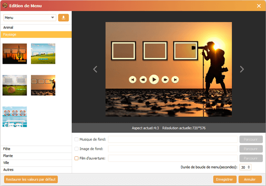Click skip-to-first button in preview

133,79
